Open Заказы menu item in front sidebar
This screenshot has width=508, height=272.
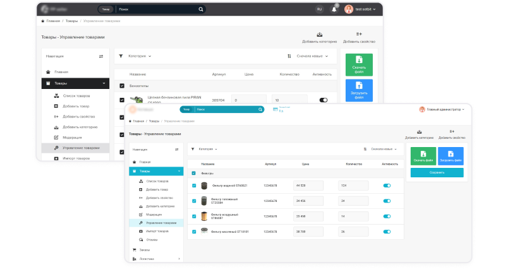[x=145, y=250]
